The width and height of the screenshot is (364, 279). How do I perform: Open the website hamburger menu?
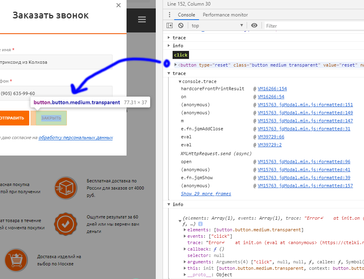pyautogui.click(x=141, y=20)
